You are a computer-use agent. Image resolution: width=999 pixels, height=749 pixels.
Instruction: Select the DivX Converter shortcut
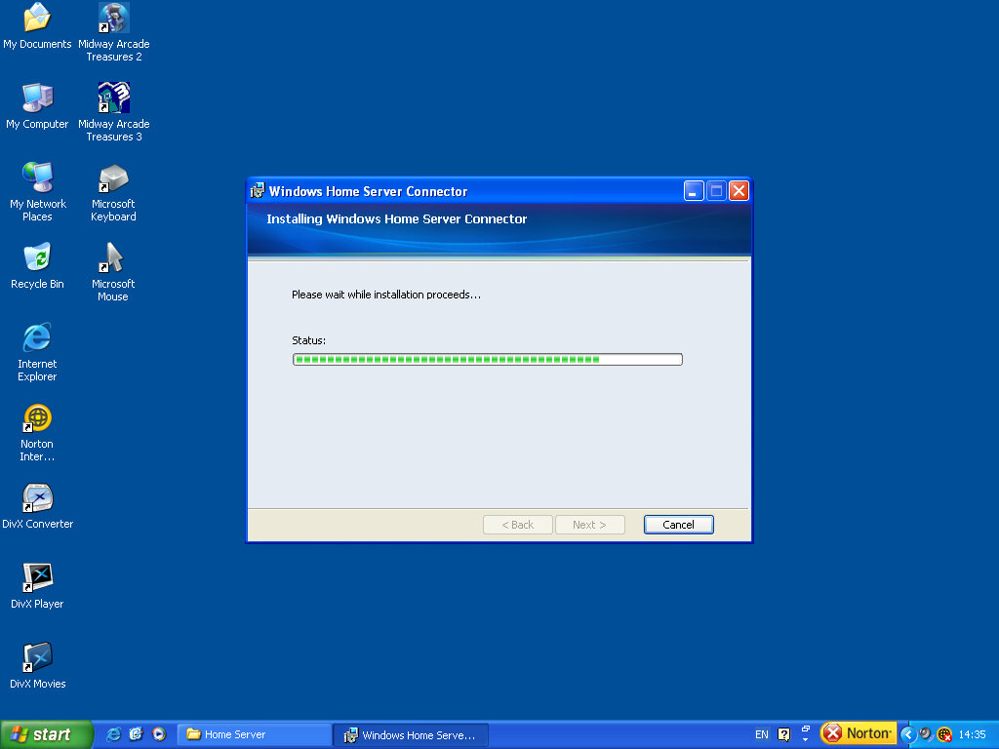37,498
